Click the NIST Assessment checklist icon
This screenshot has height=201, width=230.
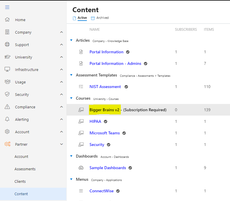(81, 87)
